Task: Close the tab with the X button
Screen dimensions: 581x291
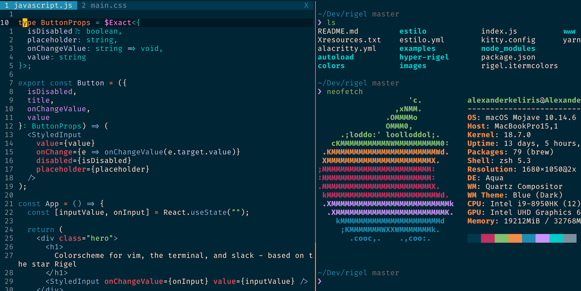Action: pyautogui.click(x=306, y=5)
